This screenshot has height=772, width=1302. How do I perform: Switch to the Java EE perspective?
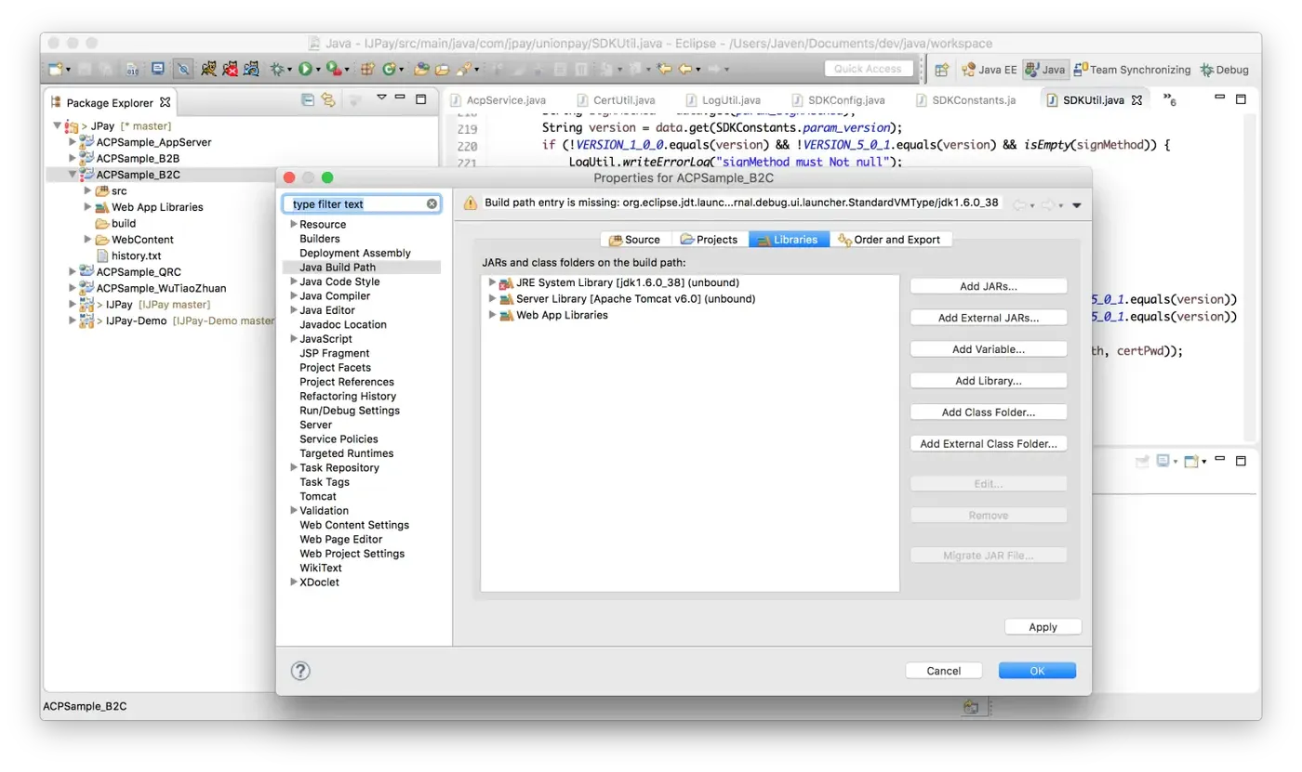[990, 70]
